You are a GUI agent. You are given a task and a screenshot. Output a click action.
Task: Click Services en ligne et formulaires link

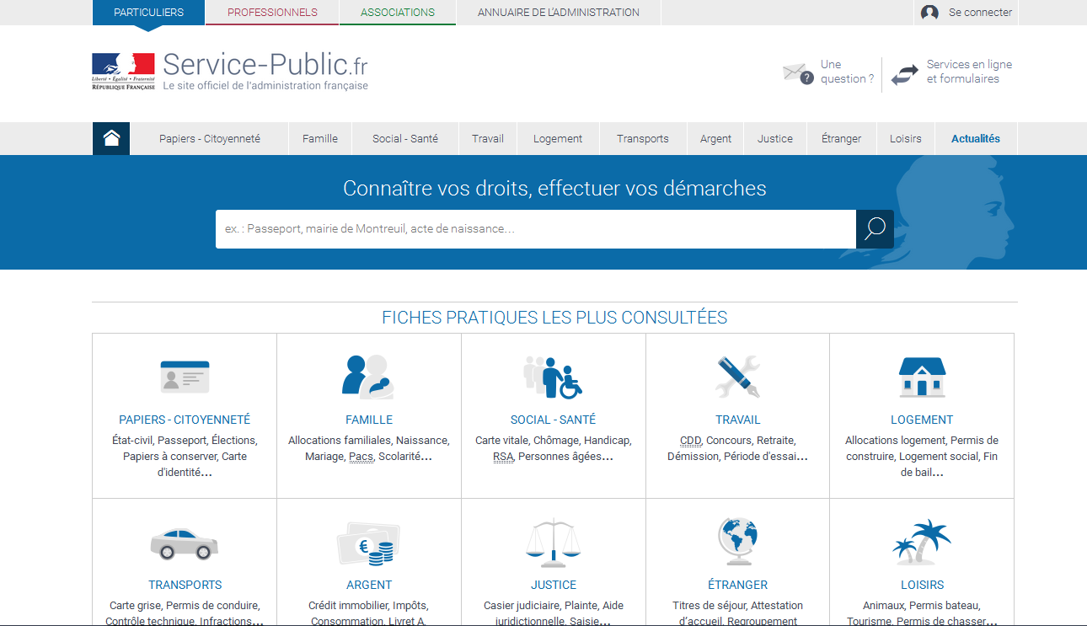pyautogui.click(x=969, y=72)
